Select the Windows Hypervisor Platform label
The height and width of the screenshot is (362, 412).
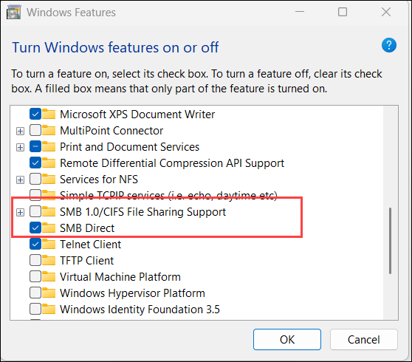(132, 293)
